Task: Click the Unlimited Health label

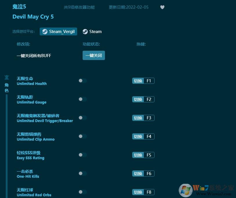Action: point(32,84)
